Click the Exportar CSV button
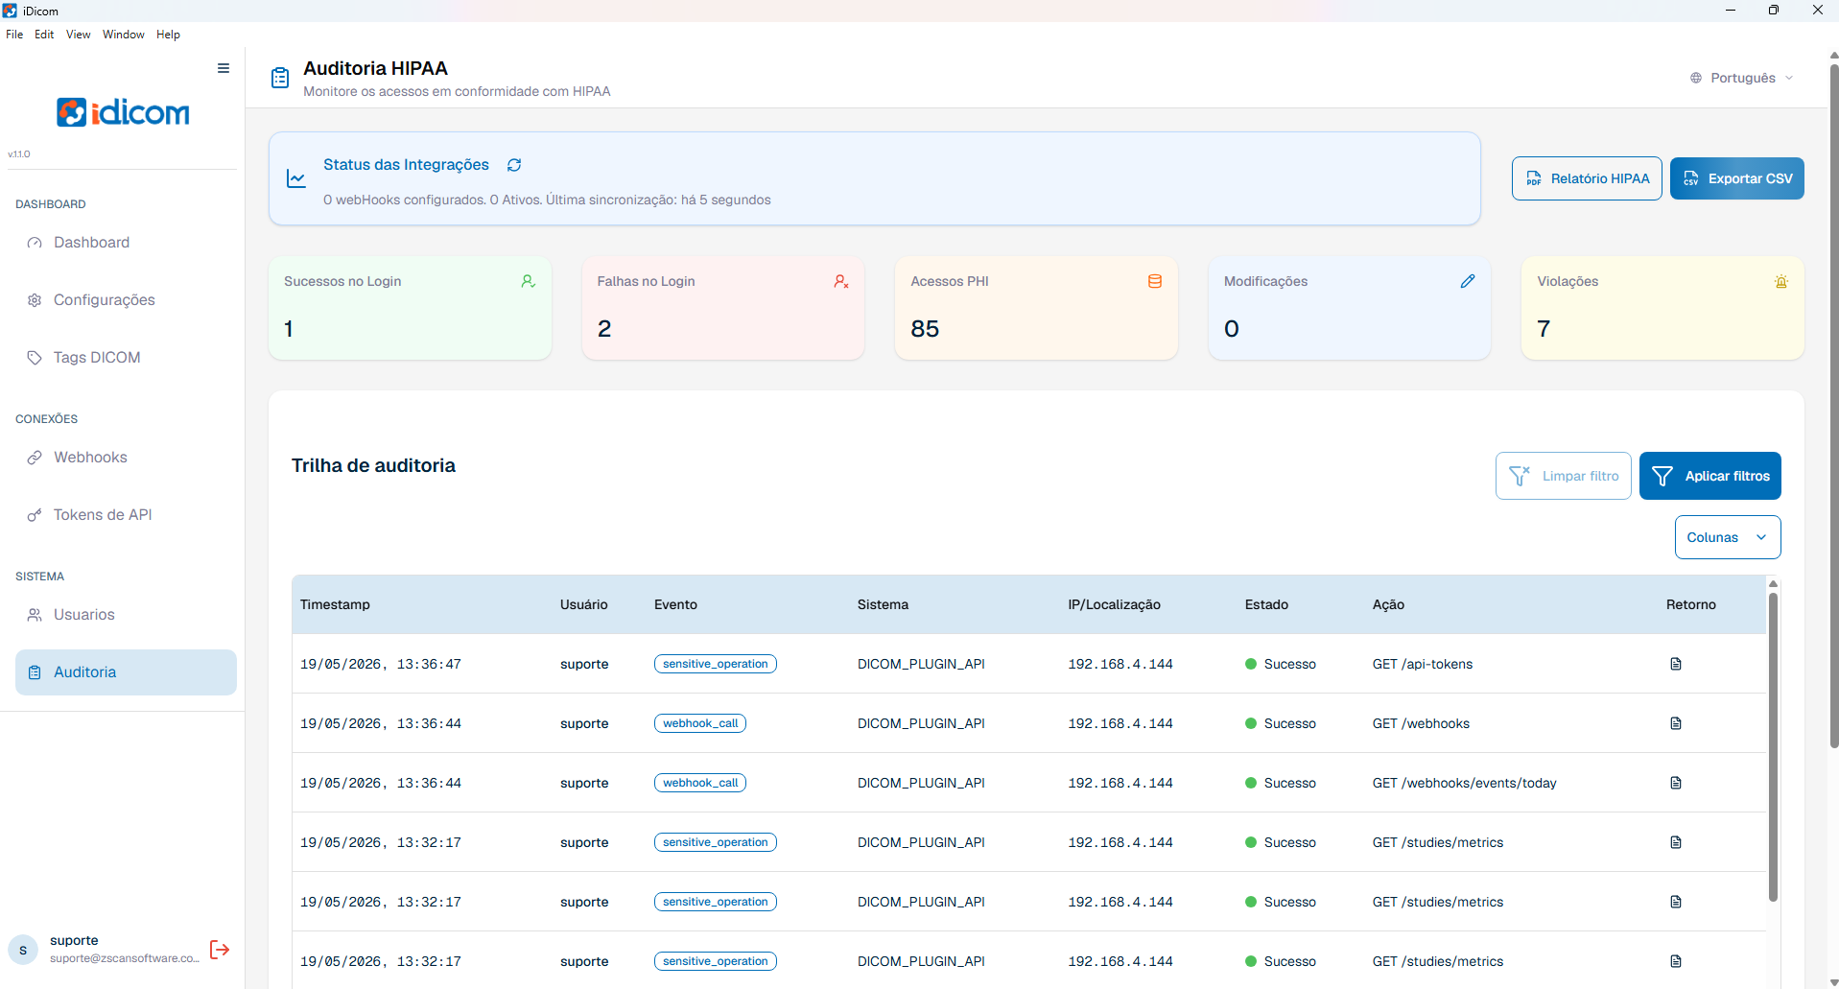 [x=1736, y=178]
